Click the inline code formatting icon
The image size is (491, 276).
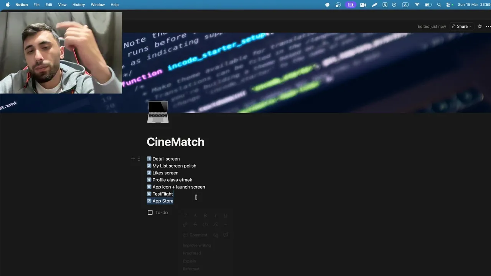[205, 225]
